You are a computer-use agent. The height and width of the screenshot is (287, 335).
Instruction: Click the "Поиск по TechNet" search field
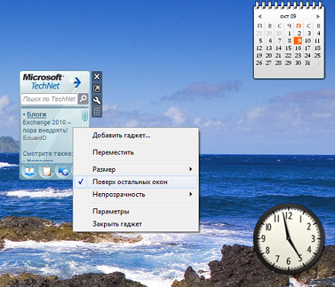tap(50, 98)
